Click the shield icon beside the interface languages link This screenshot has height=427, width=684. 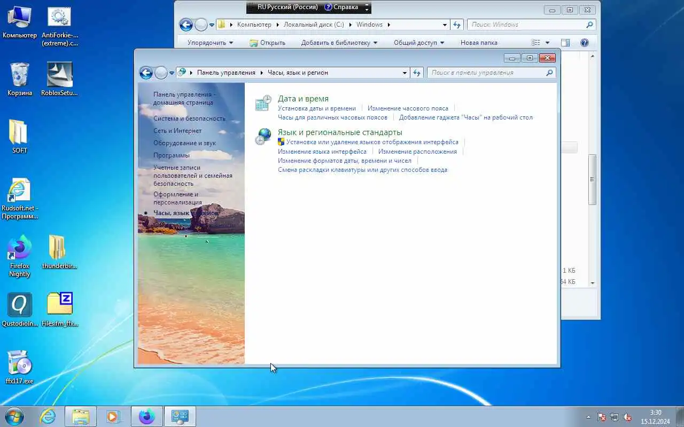pos(281,142)
